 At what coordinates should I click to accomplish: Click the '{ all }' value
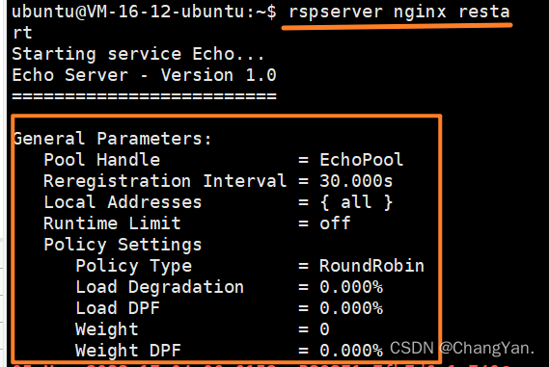pyautogui.click(x=356, y=202)
